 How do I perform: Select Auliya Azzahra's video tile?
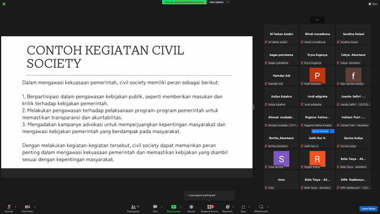coord(281,96)
